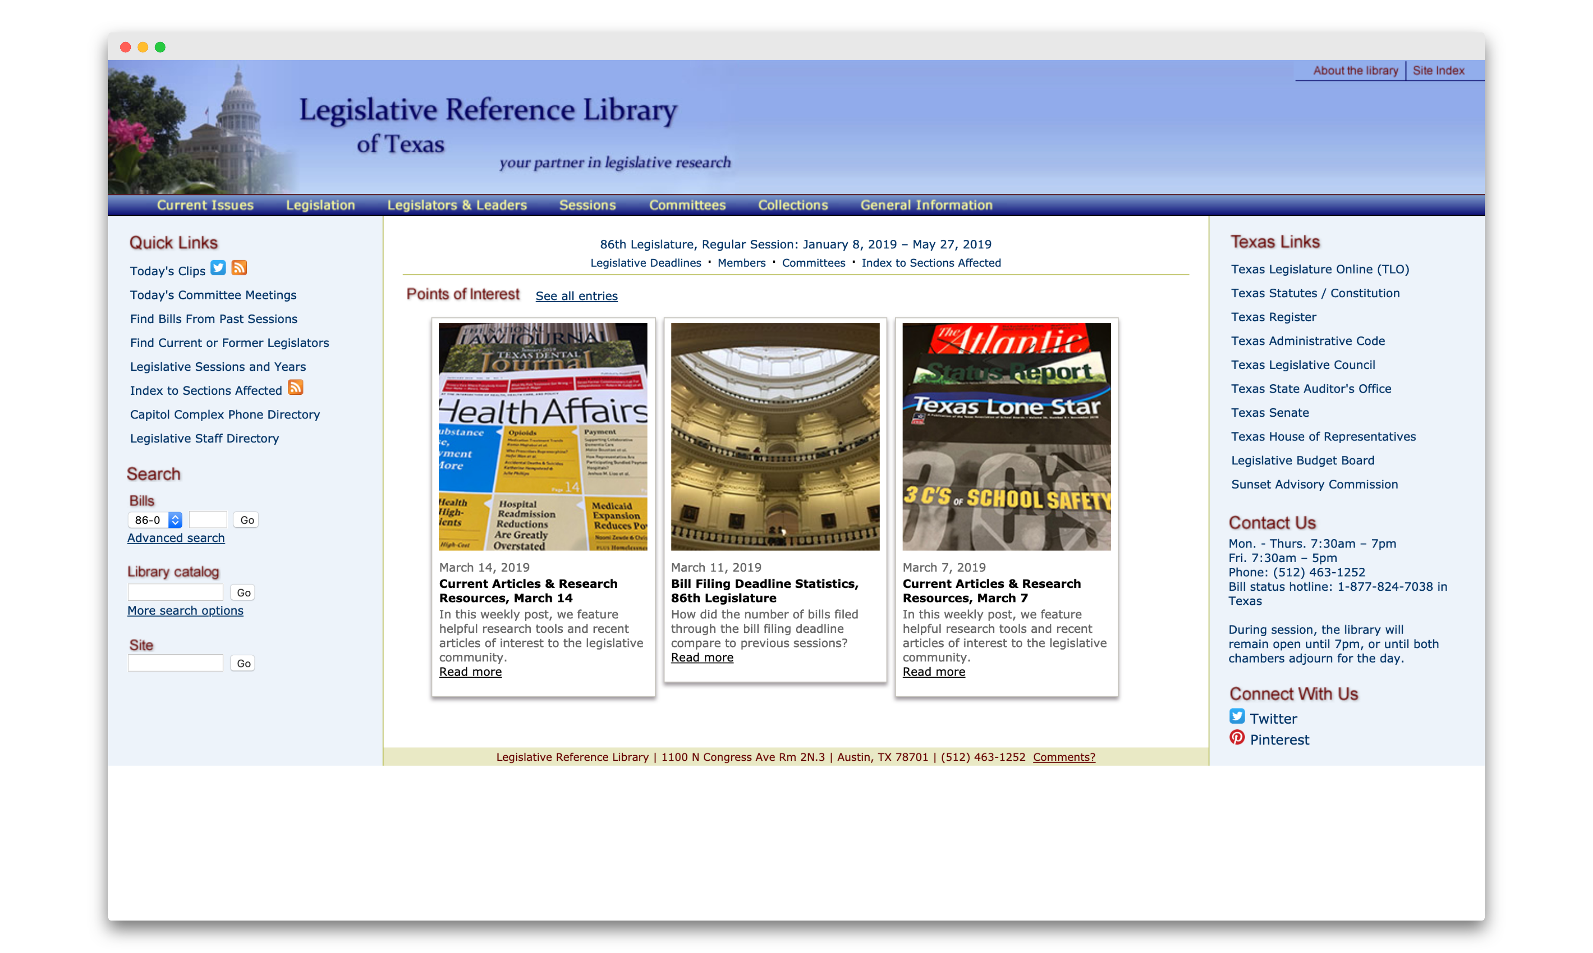Open Site Index link
Viewport: 1593px width, 953px height.
pyautogui.click(x=1438, y=71)
